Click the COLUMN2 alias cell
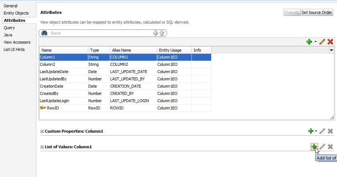 [x=133, y=64]
